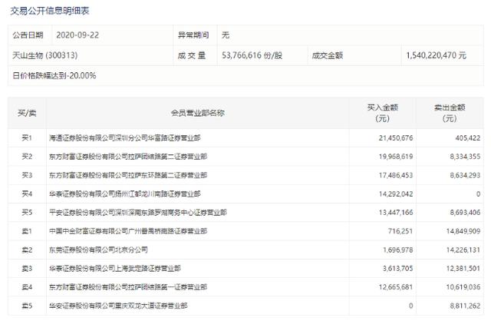The width and height of the screenshot is (491, 324).
Task: Click the 异常期间 value 无
Action: [226, 35]
